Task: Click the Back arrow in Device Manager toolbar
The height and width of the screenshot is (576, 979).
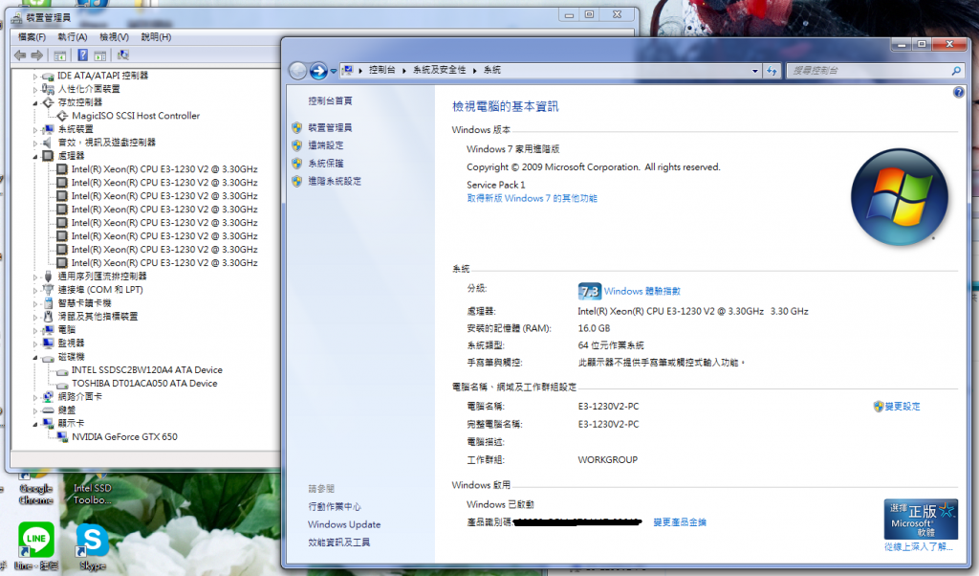Action: 20,55
